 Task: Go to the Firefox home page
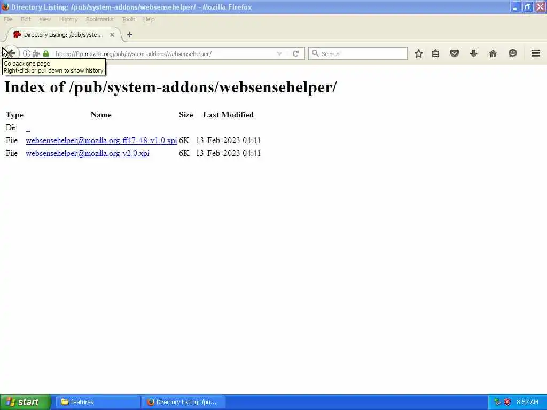tap(493, 53)
